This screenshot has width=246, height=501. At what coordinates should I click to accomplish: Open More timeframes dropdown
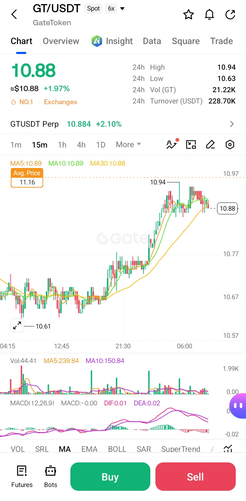128,144
